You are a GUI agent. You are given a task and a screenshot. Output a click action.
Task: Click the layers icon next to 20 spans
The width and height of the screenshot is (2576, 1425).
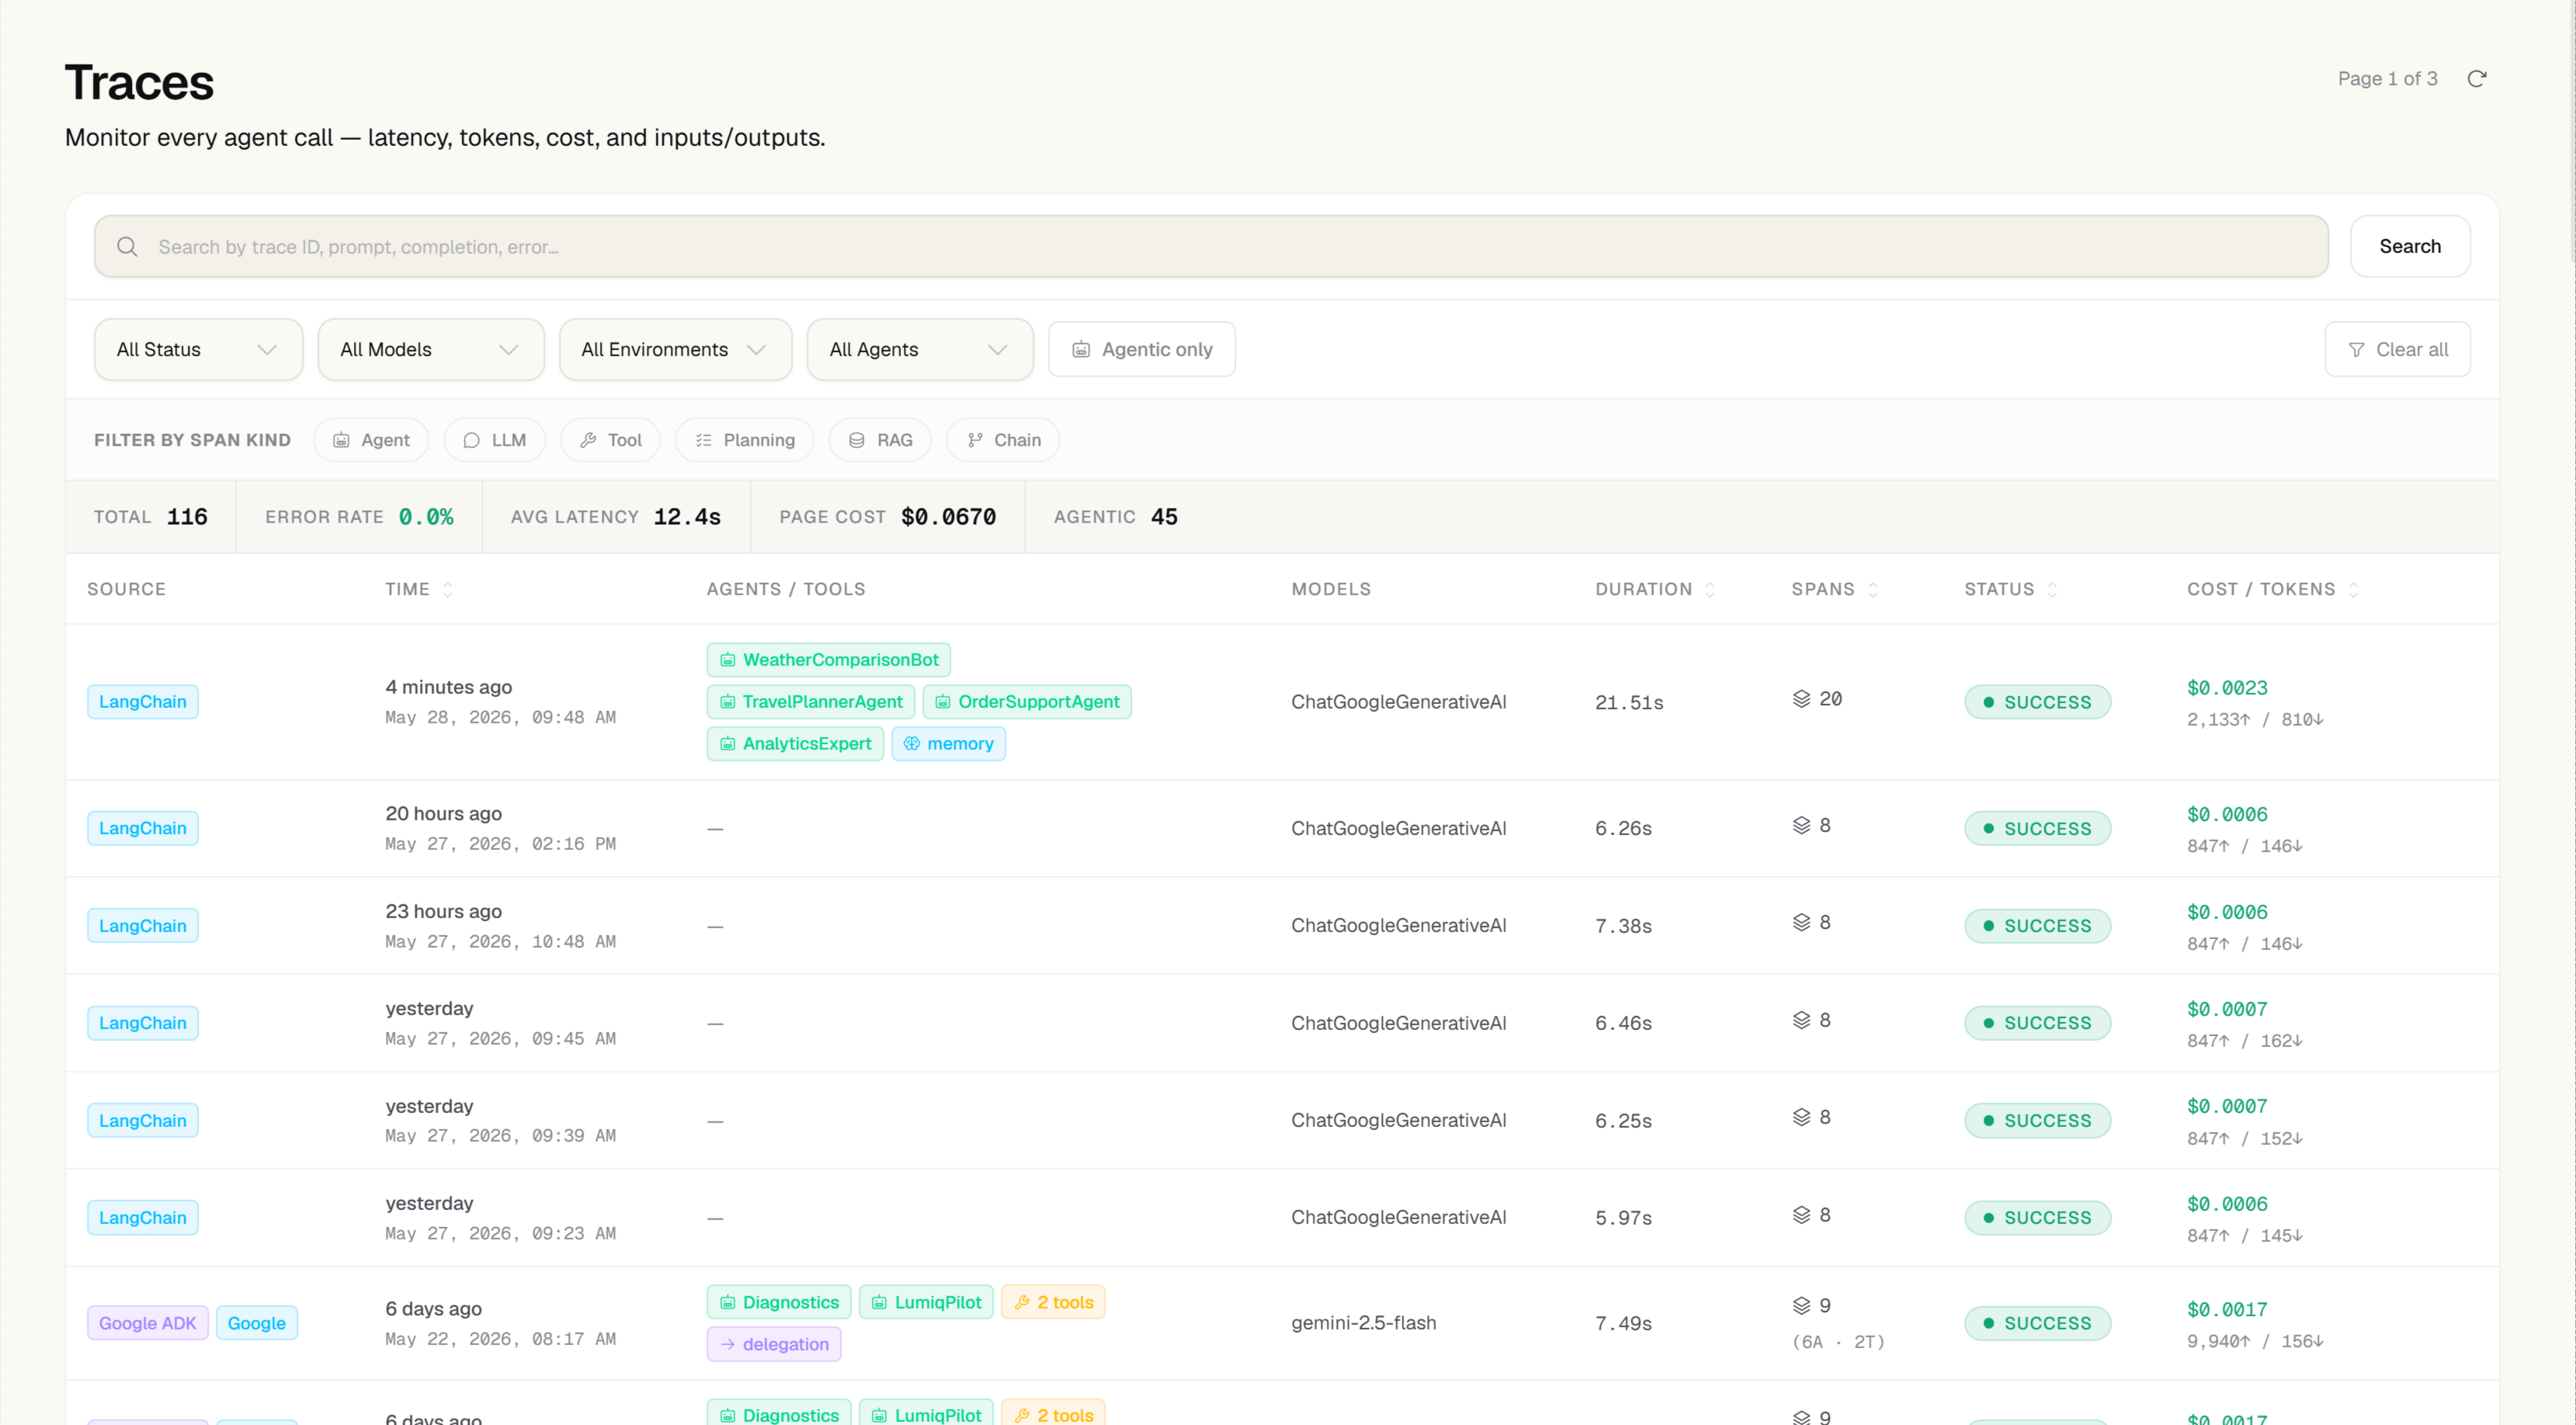tap(1801, 699)
